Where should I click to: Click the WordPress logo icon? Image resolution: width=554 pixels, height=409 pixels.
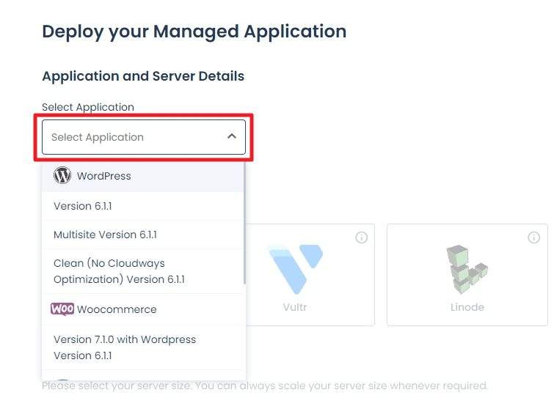coord(62,175)
